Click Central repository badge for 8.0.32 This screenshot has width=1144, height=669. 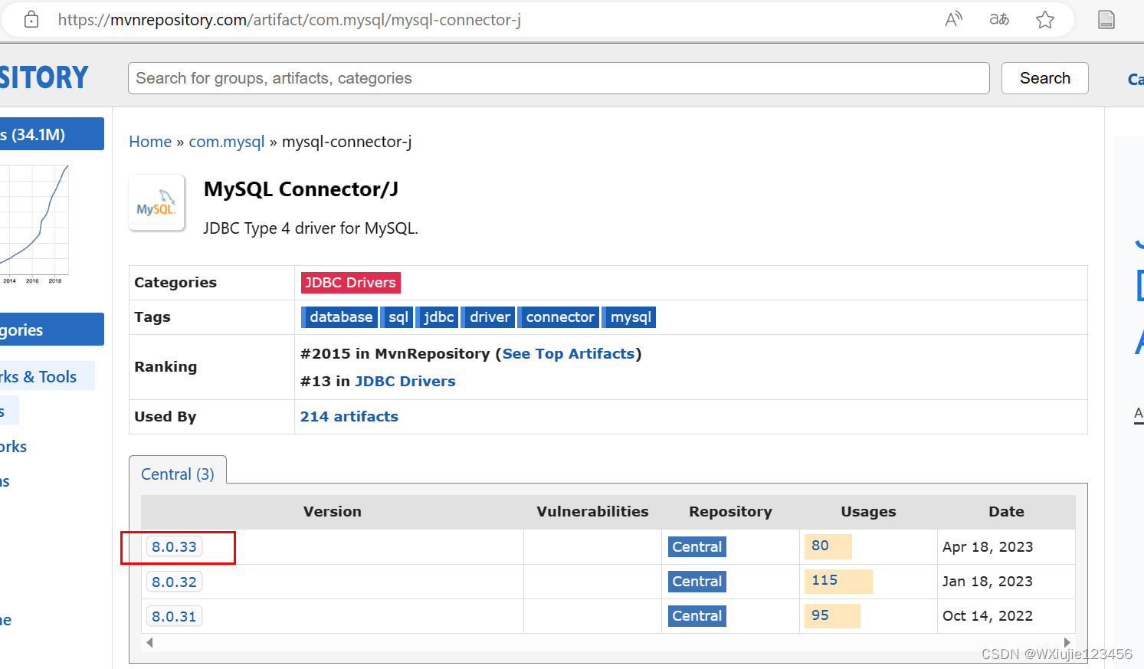(x=697, y=582)
